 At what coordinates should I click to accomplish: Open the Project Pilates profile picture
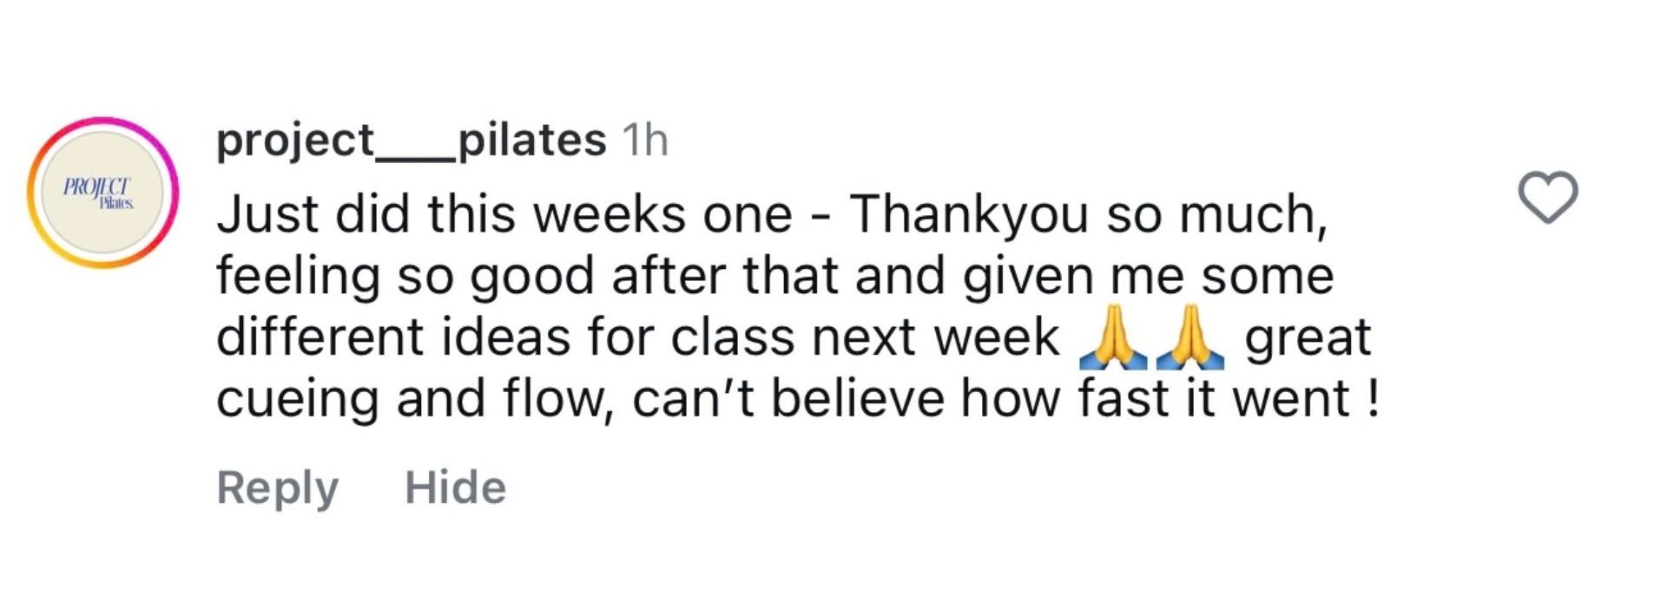(102, 193)
